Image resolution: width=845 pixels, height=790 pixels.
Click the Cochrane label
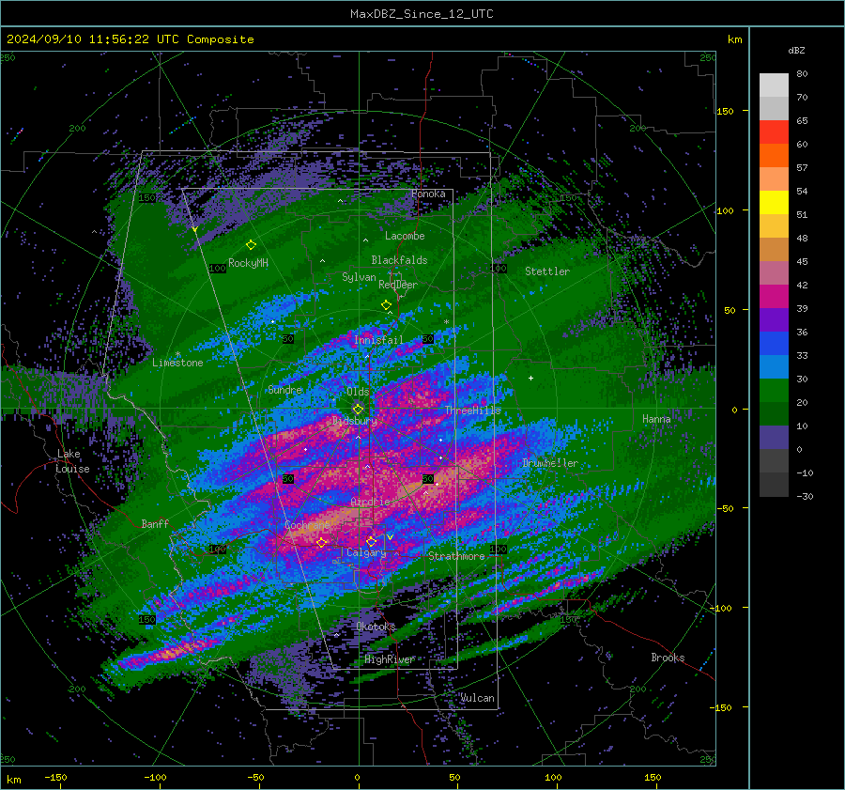point(307,525)
